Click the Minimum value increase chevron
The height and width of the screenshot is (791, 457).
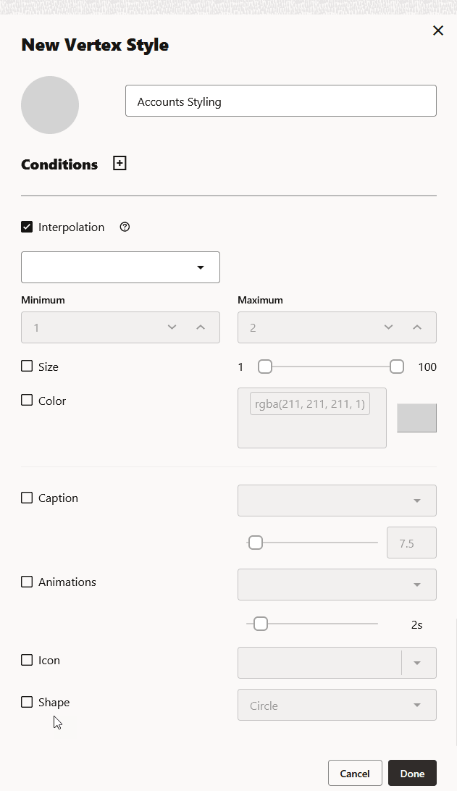point(201,327)
